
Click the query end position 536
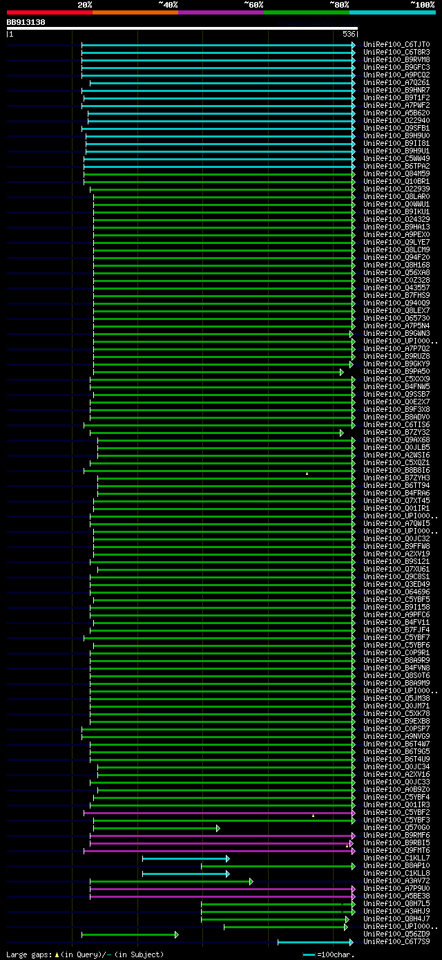click(x=349, y=34)
